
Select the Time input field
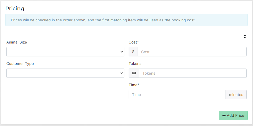pos(177,95)
